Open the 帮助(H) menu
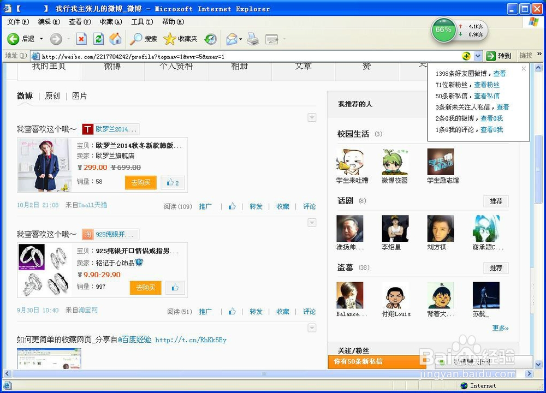 coord(173,22)
